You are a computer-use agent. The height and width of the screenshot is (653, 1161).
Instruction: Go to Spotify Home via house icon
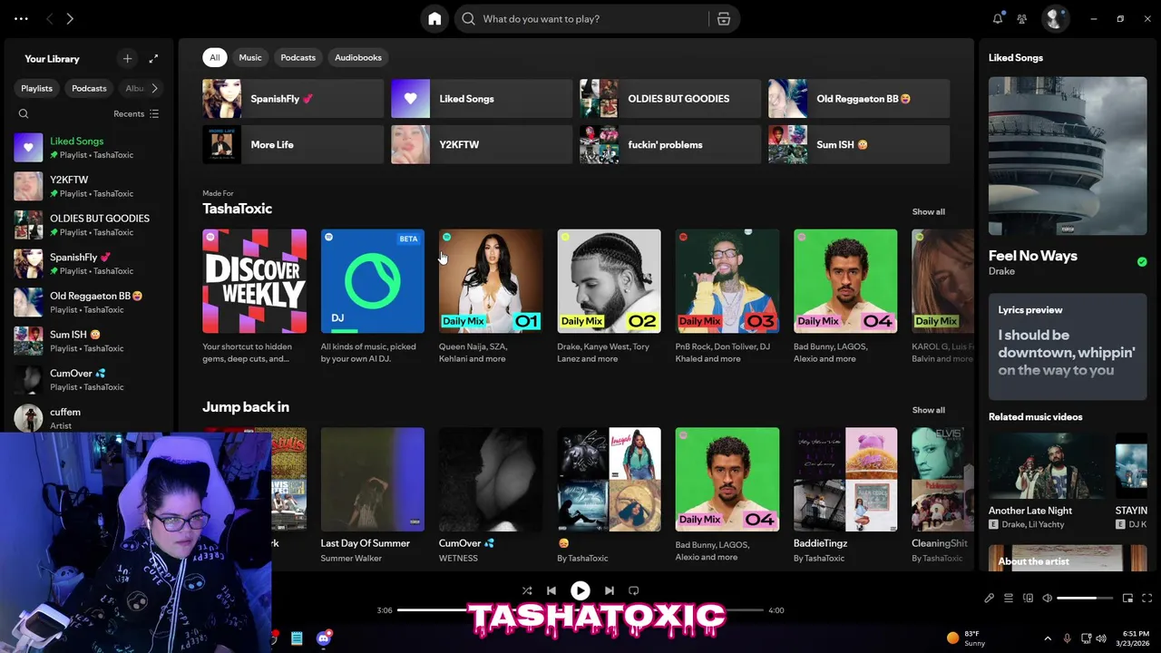click(x=434, y=19)
